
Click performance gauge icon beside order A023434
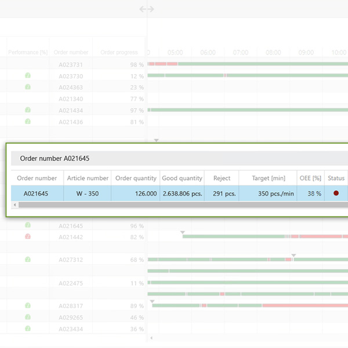click(28, 329)
